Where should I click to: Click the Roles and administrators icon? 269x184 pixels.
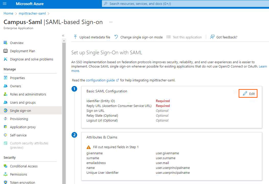pyautogui.click(x=5, y=94)
